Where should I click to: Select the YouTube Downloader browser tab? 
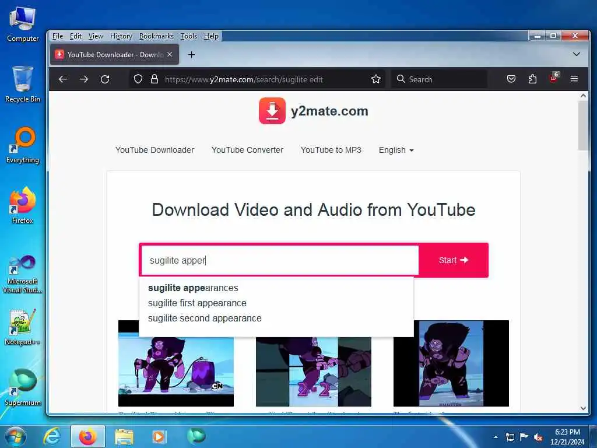tap(114, 54)
